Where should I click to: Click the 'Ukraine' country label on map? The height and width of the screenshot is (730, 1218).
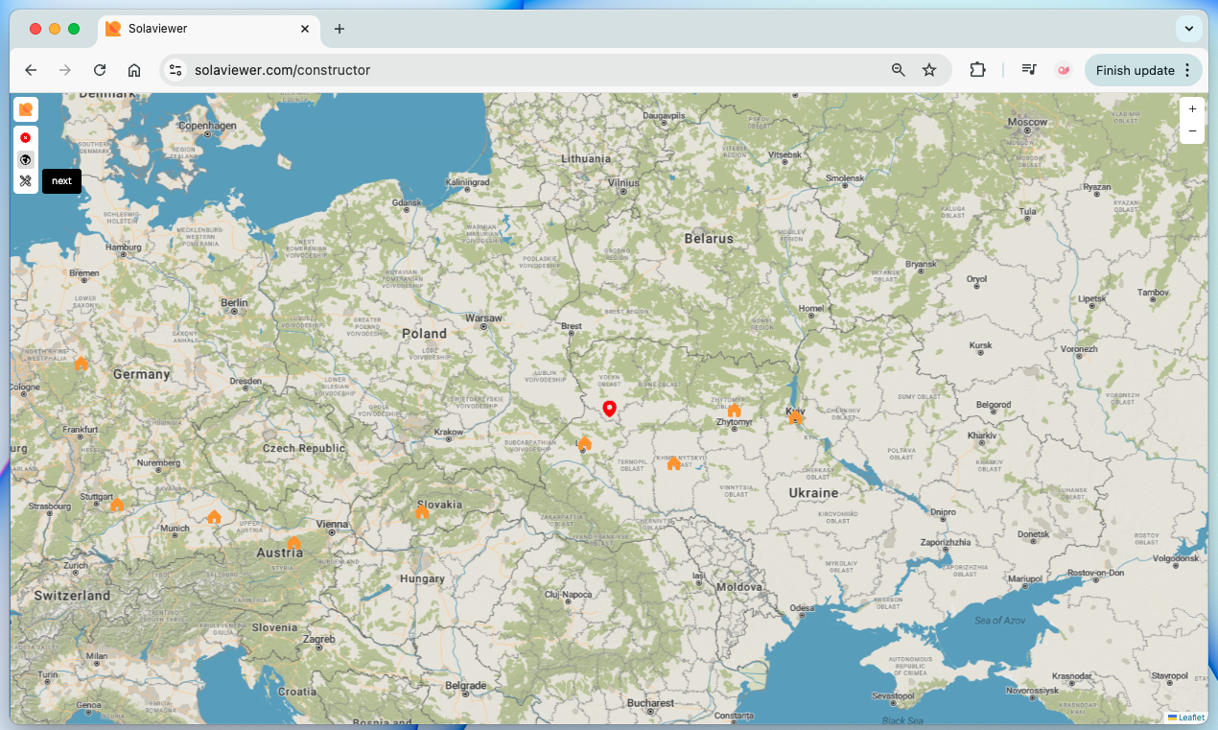pos(813,493)
